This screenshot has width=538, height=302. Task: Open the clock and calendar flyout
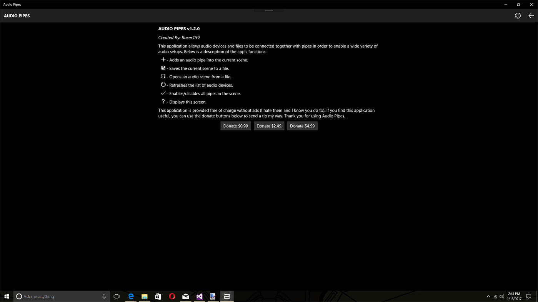tap(514, 296)
